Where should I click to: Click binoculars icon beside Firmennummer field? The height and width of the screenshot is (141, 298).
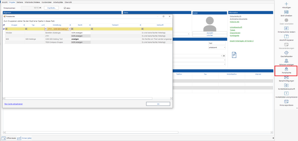pyautogui.click(x=40, y=8)
